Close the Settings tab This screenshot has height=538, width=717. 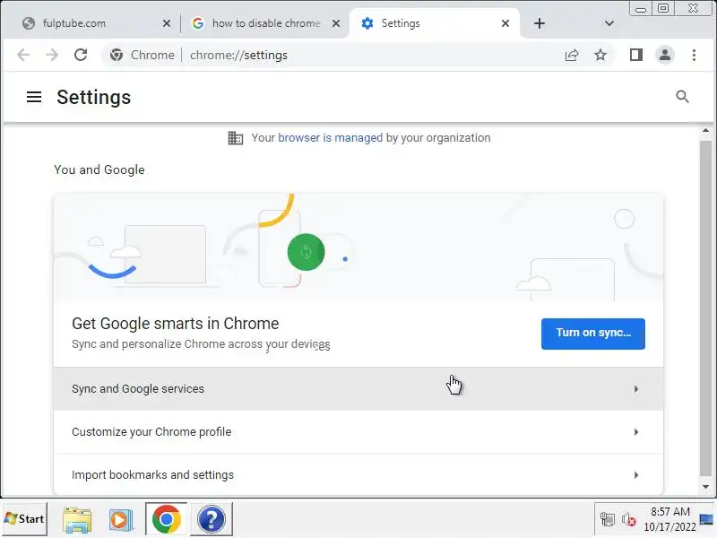pyautogui.click(x=505, y=23)
